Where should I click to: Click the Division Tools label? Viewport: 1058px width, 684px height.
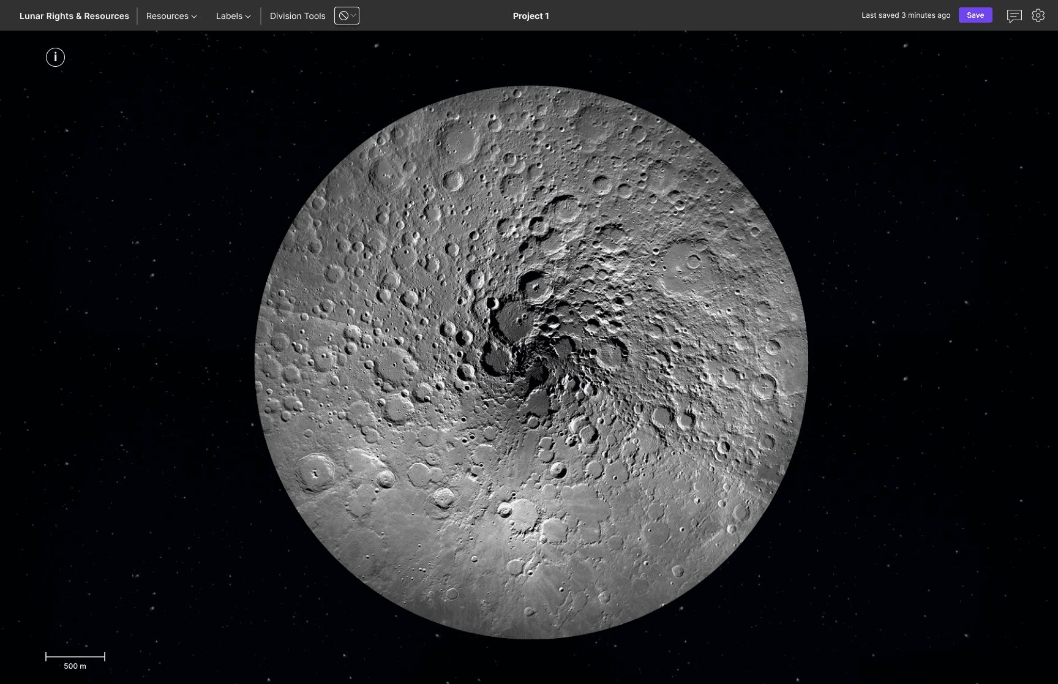298,16
